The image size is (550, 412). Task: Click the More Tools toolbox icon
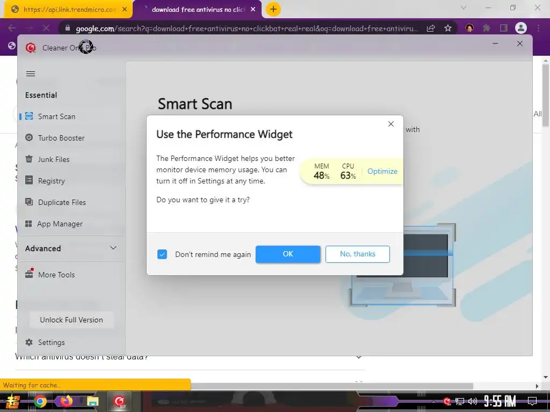click(29, 274)
